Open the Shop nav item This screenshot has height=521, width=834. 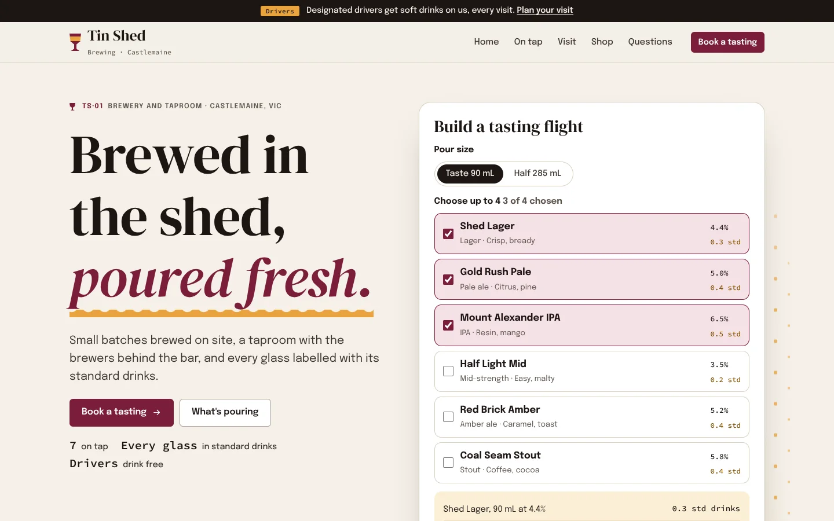(x=602, y=42)
